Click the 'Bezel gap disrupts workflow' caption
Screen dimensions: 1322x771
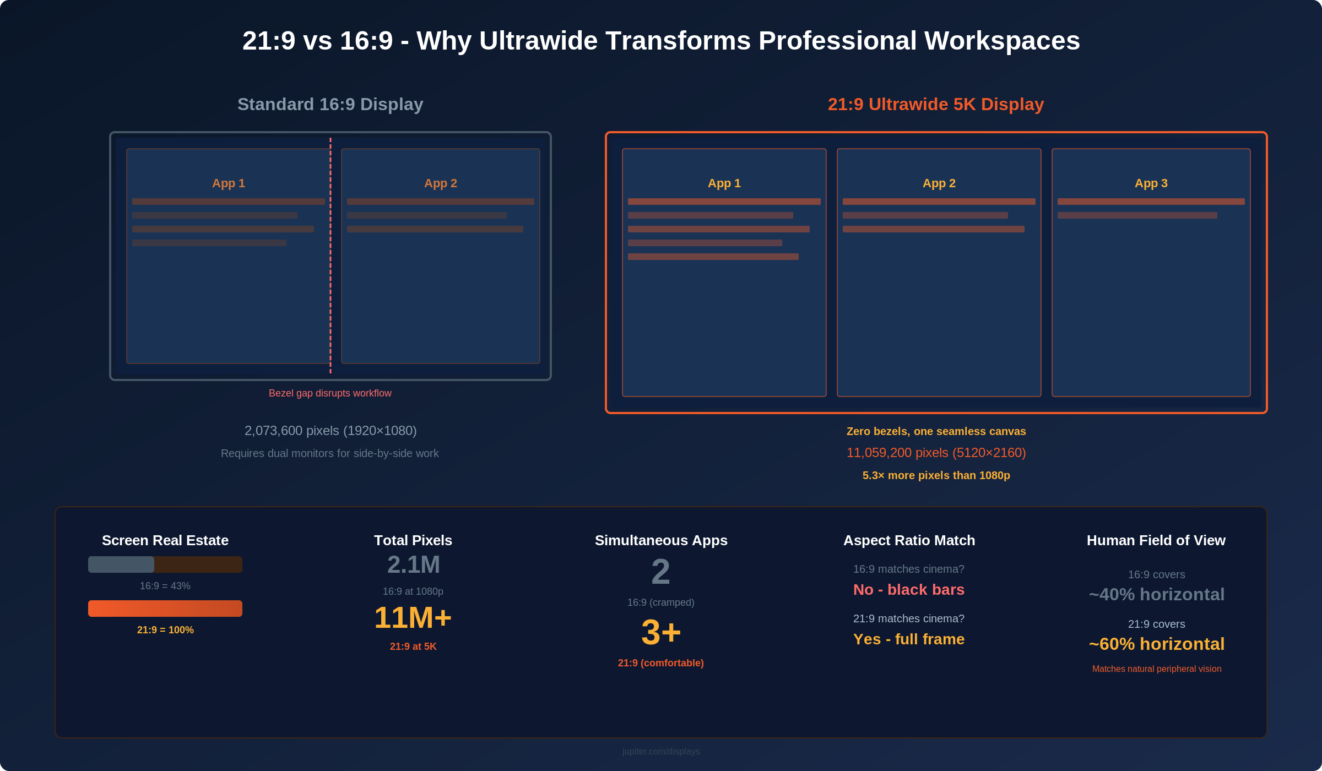[330, 393]
